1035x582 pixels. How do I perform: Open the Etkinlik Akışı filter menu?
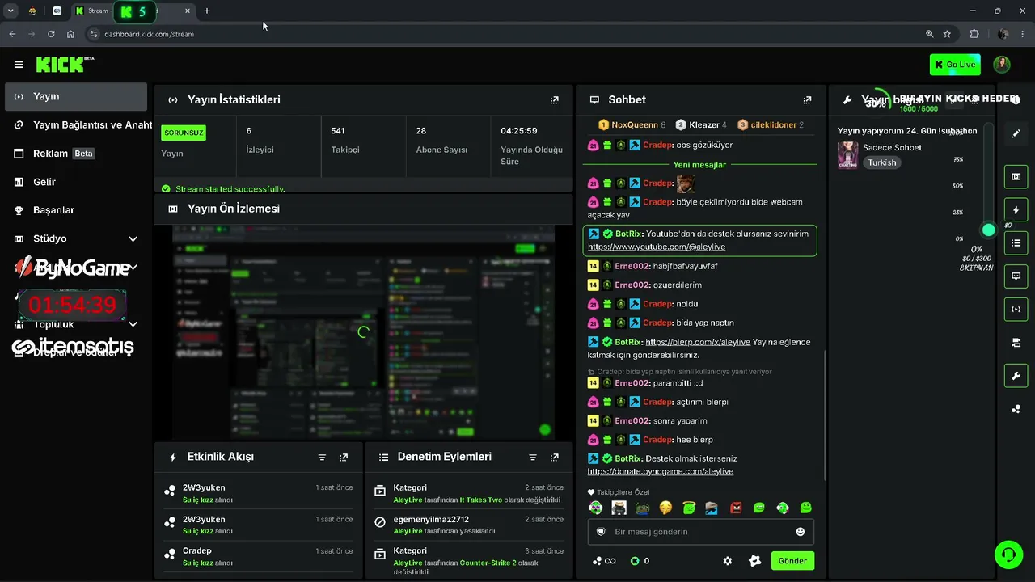pos(322,458)
